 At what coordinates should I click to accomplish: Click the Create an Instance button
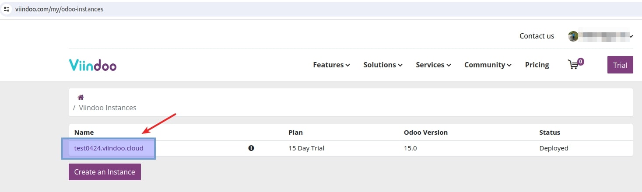coord(105,172)
